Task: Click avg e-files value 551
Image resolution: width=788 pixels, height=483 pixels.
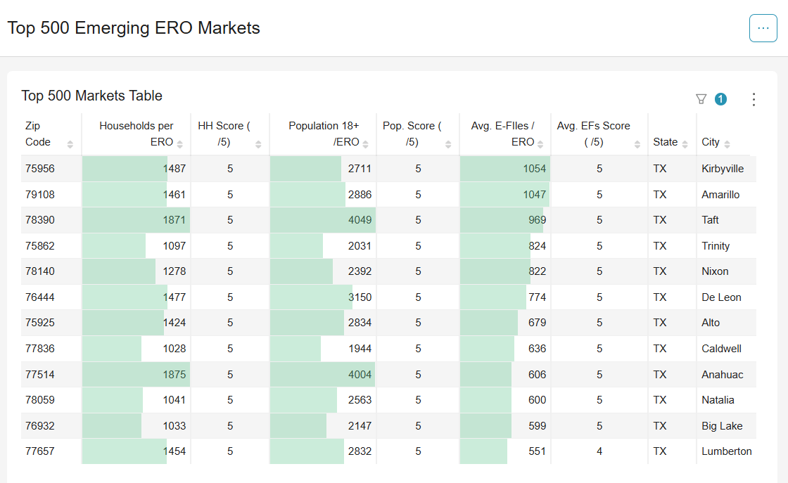Action: (x=505, y=451)
